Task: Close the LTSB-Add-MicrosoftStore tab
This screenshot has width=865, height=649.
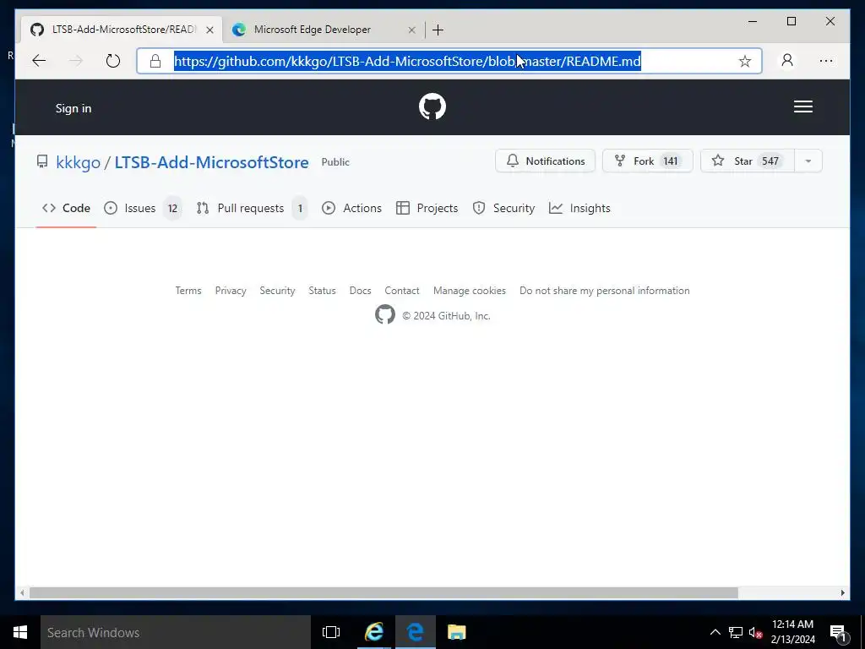Action: [x=209, y=30]
